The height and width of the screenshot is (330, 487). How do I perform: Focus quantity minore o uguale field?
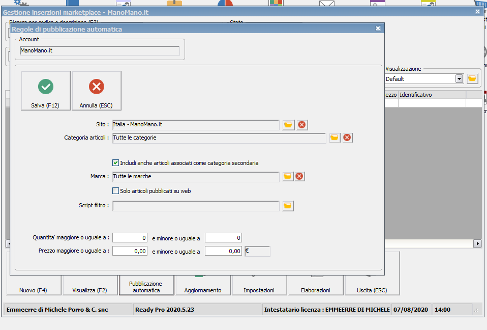click(223, 238)
